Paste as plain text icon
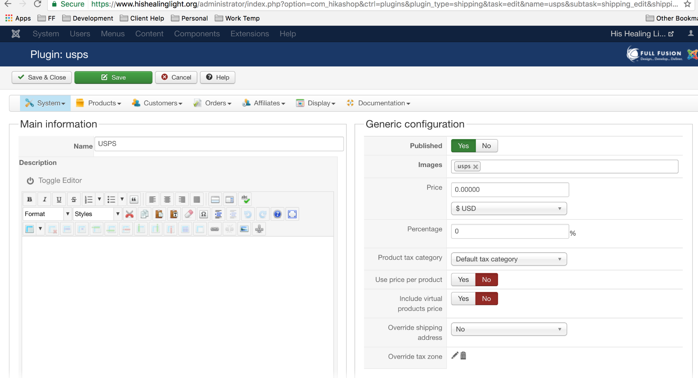Image resolution: width=698 pixels, height=378 pixels. [x=174, y=214]
